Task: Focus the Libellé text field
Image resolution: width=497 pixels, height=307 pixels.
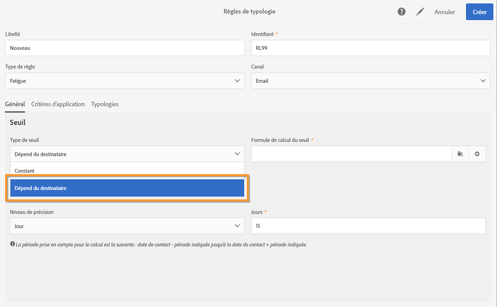Action: (x=125, y=48)
